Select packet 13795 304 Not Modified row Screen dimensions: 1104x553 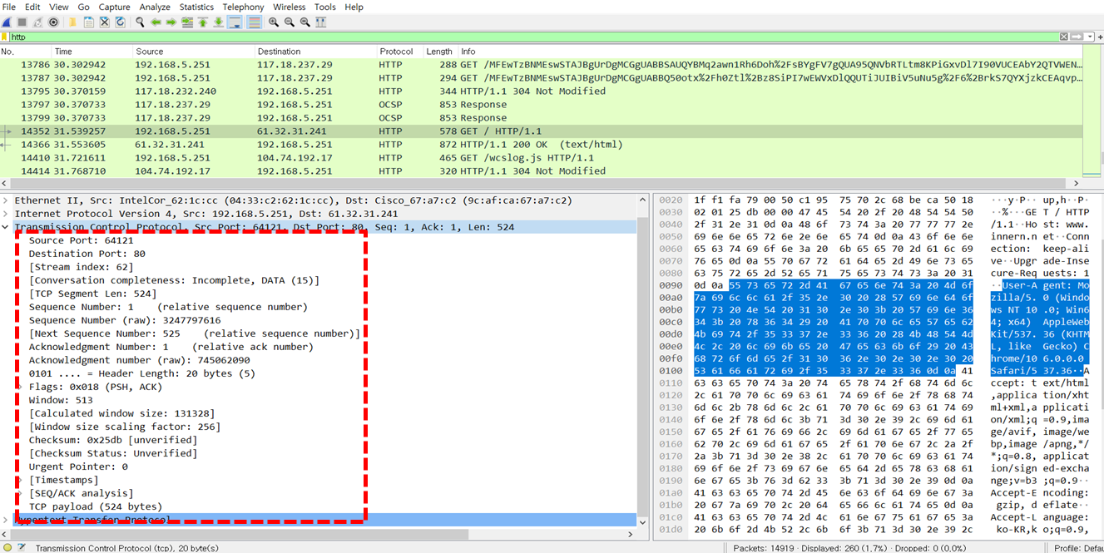[541, 91]
